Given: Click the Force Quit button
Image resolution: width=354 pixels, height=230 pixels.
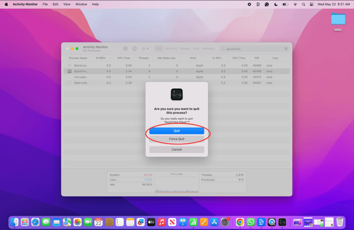Looking at the screenshot, I should point(177,139).
